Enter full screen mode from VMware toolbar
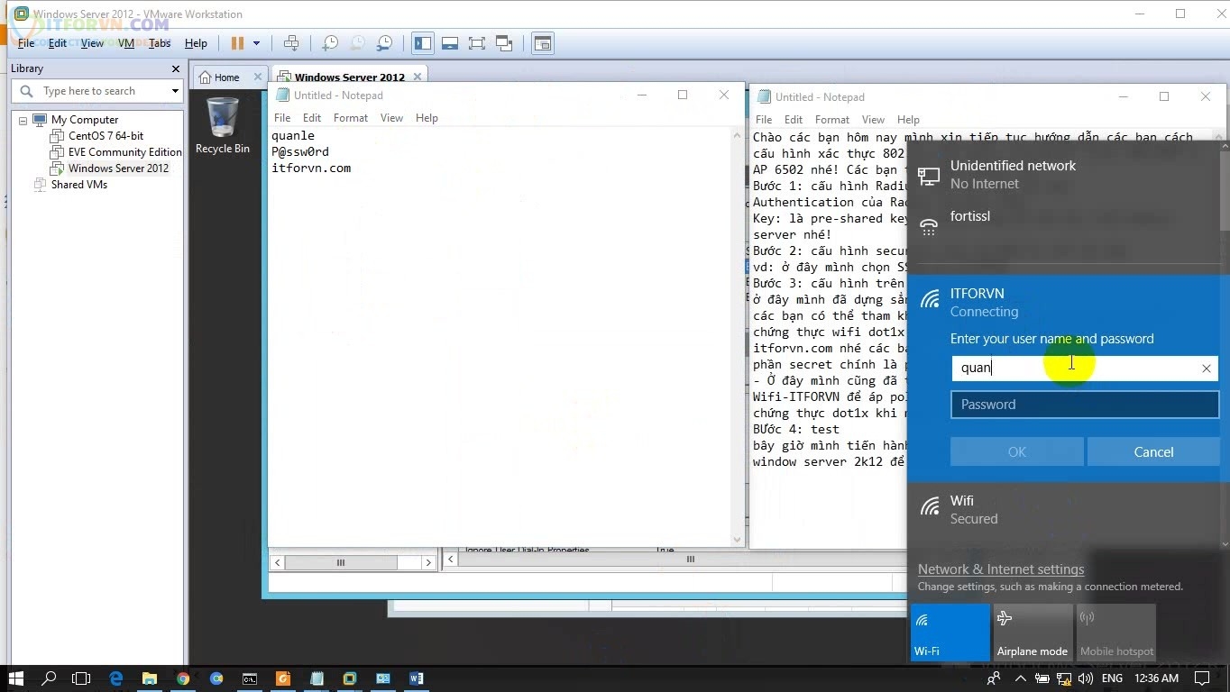 (477, 43)
